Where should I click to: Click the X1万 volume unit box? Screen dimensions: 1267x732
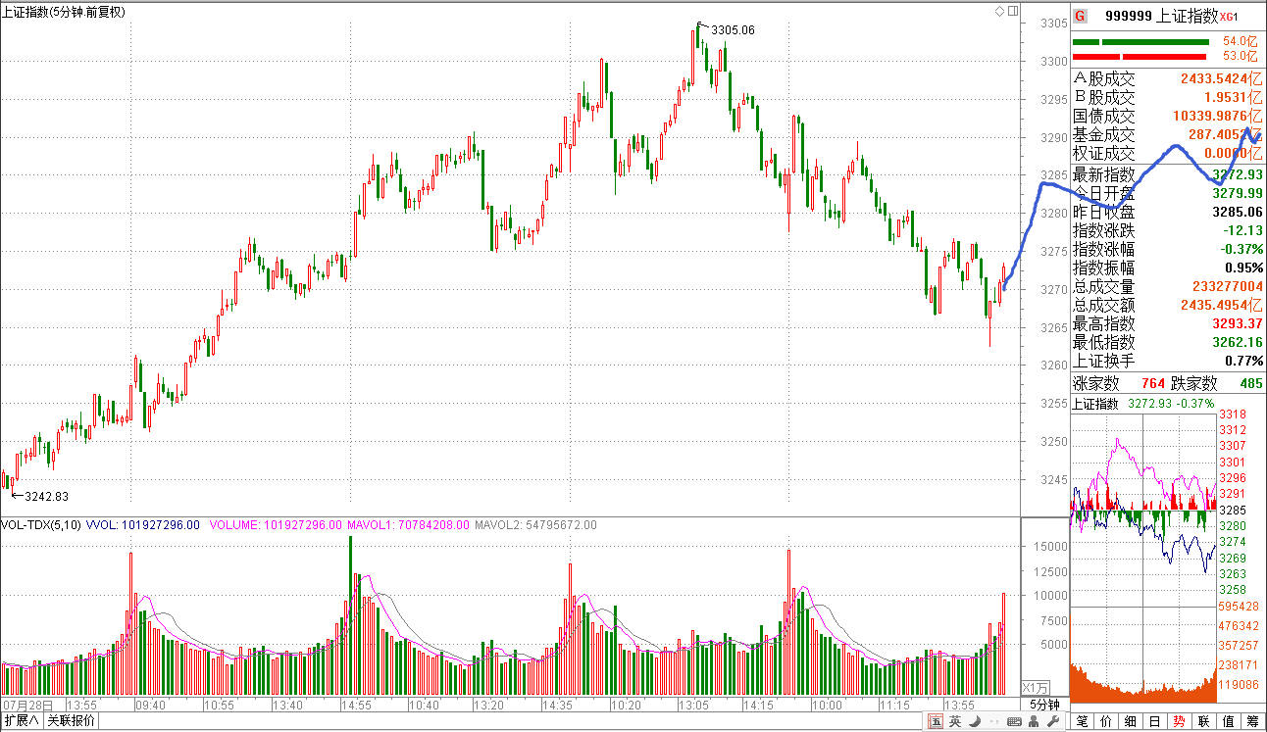[1036, 687]
